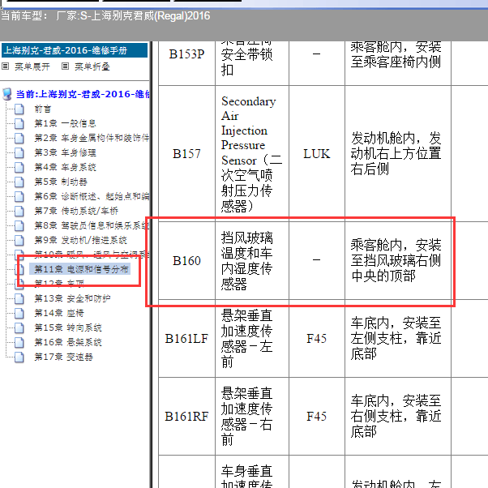488x488 pixels.
Task: Open 第16章 悬架系统
Action: [68, 342]
